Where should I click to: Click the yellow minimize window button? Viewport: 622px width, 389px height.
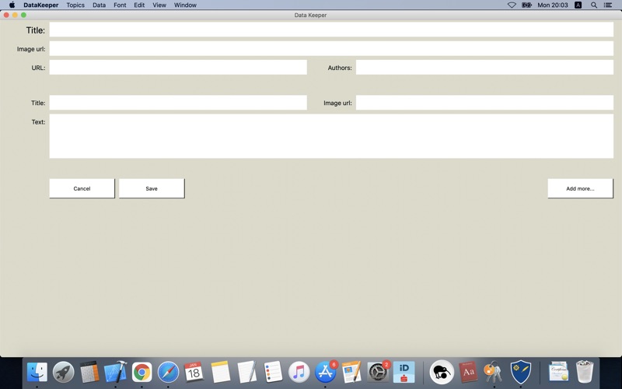pyautogui.click(x=15, y=15)
